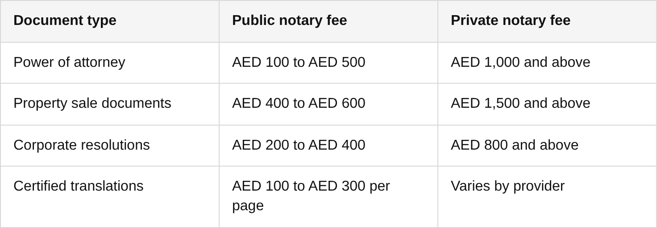This screenshot has width=657, height=228.
Task: Select the Power of attorney cell
Action: (69, 62)
